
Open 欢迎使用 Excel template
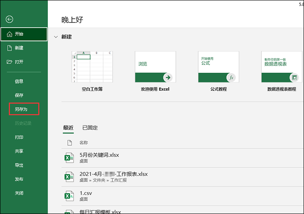tap(155, 67)
